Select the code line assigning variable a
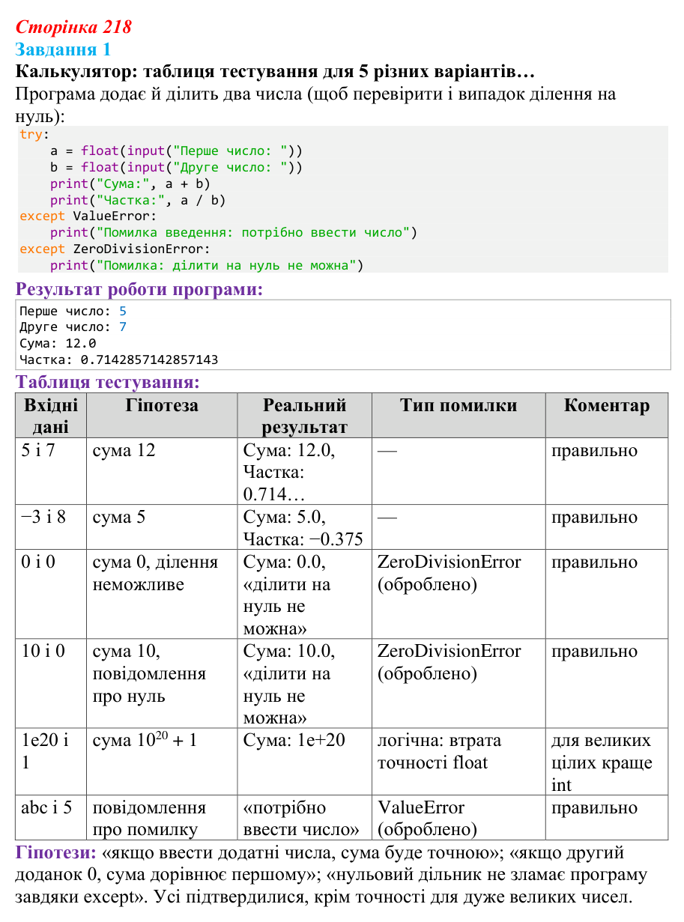The height and width of the screenshot is (922, 684). pos(176,151)
